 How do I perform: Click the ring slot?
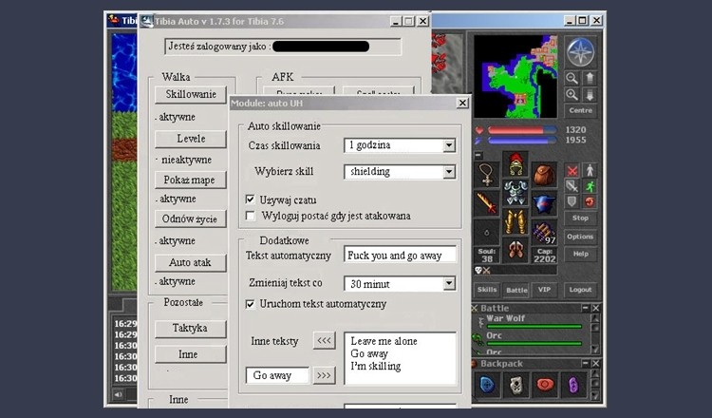coord(487,232)
